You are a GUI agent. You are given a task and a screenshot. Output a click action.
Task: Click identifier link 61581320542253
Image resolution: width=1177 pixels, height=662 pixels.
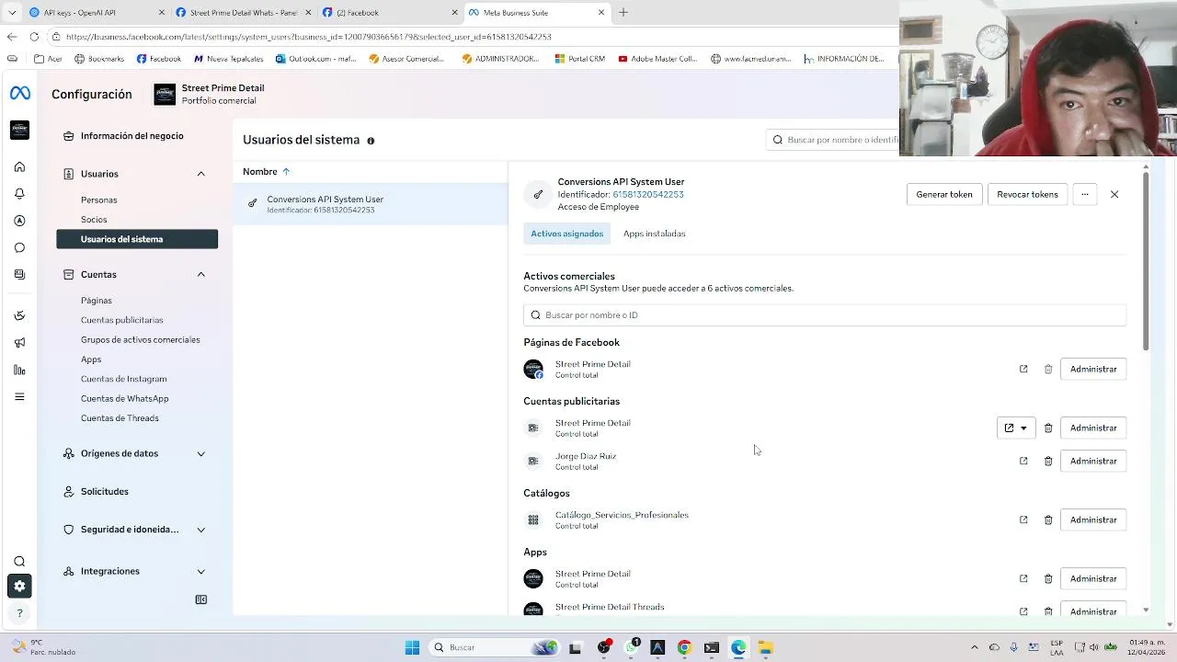(x=648, y=195)
